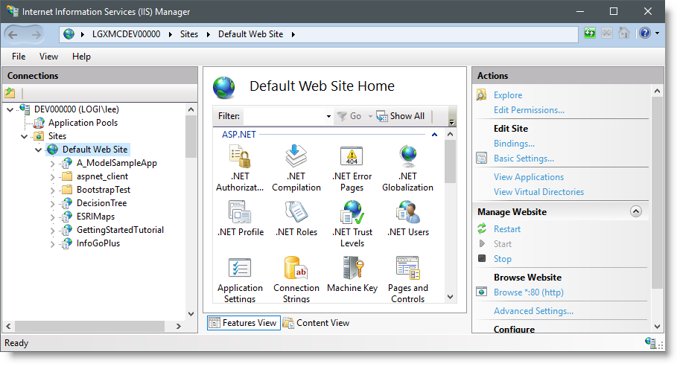This screenshot has width=677, height=381.
Task: Restart the website
Action: (507, 229)
